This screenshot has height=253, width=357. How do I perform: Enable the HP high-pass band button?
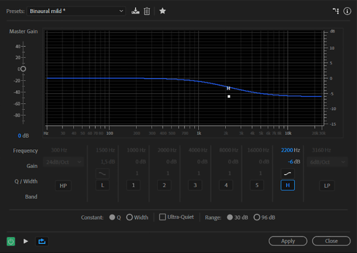[63, 186]
